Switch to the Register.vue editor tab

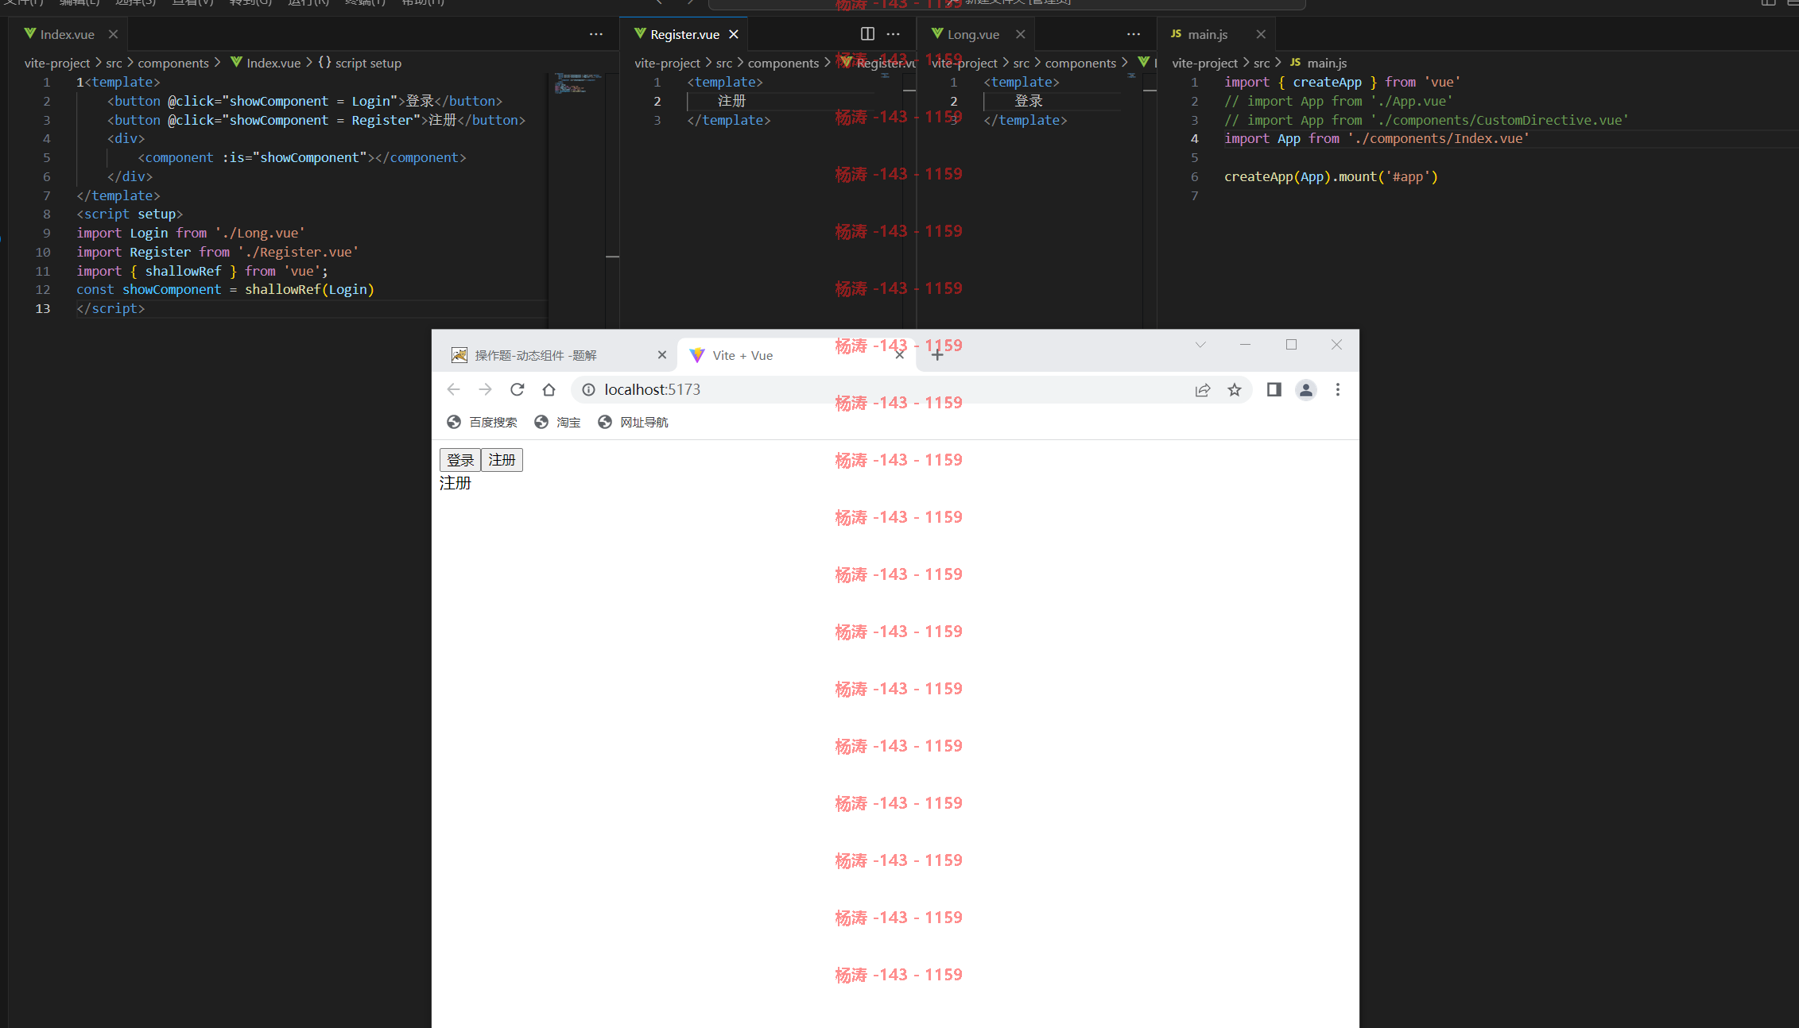coord(684,34)
